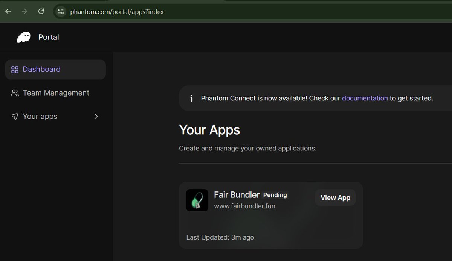Click the Team Management people icon

coord(15,93)
